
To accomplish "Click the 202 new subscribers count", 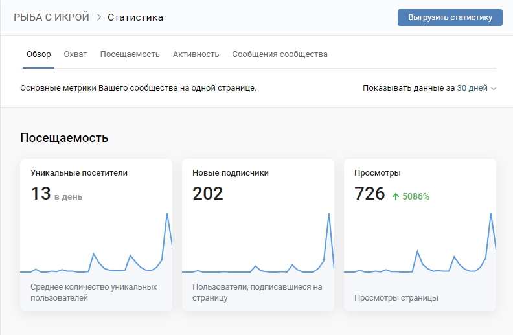I will coord(208,193).
